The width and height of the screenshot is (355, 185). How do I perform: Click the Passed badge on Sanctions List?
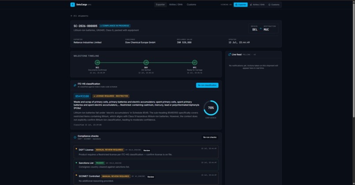tap(100, 163)
